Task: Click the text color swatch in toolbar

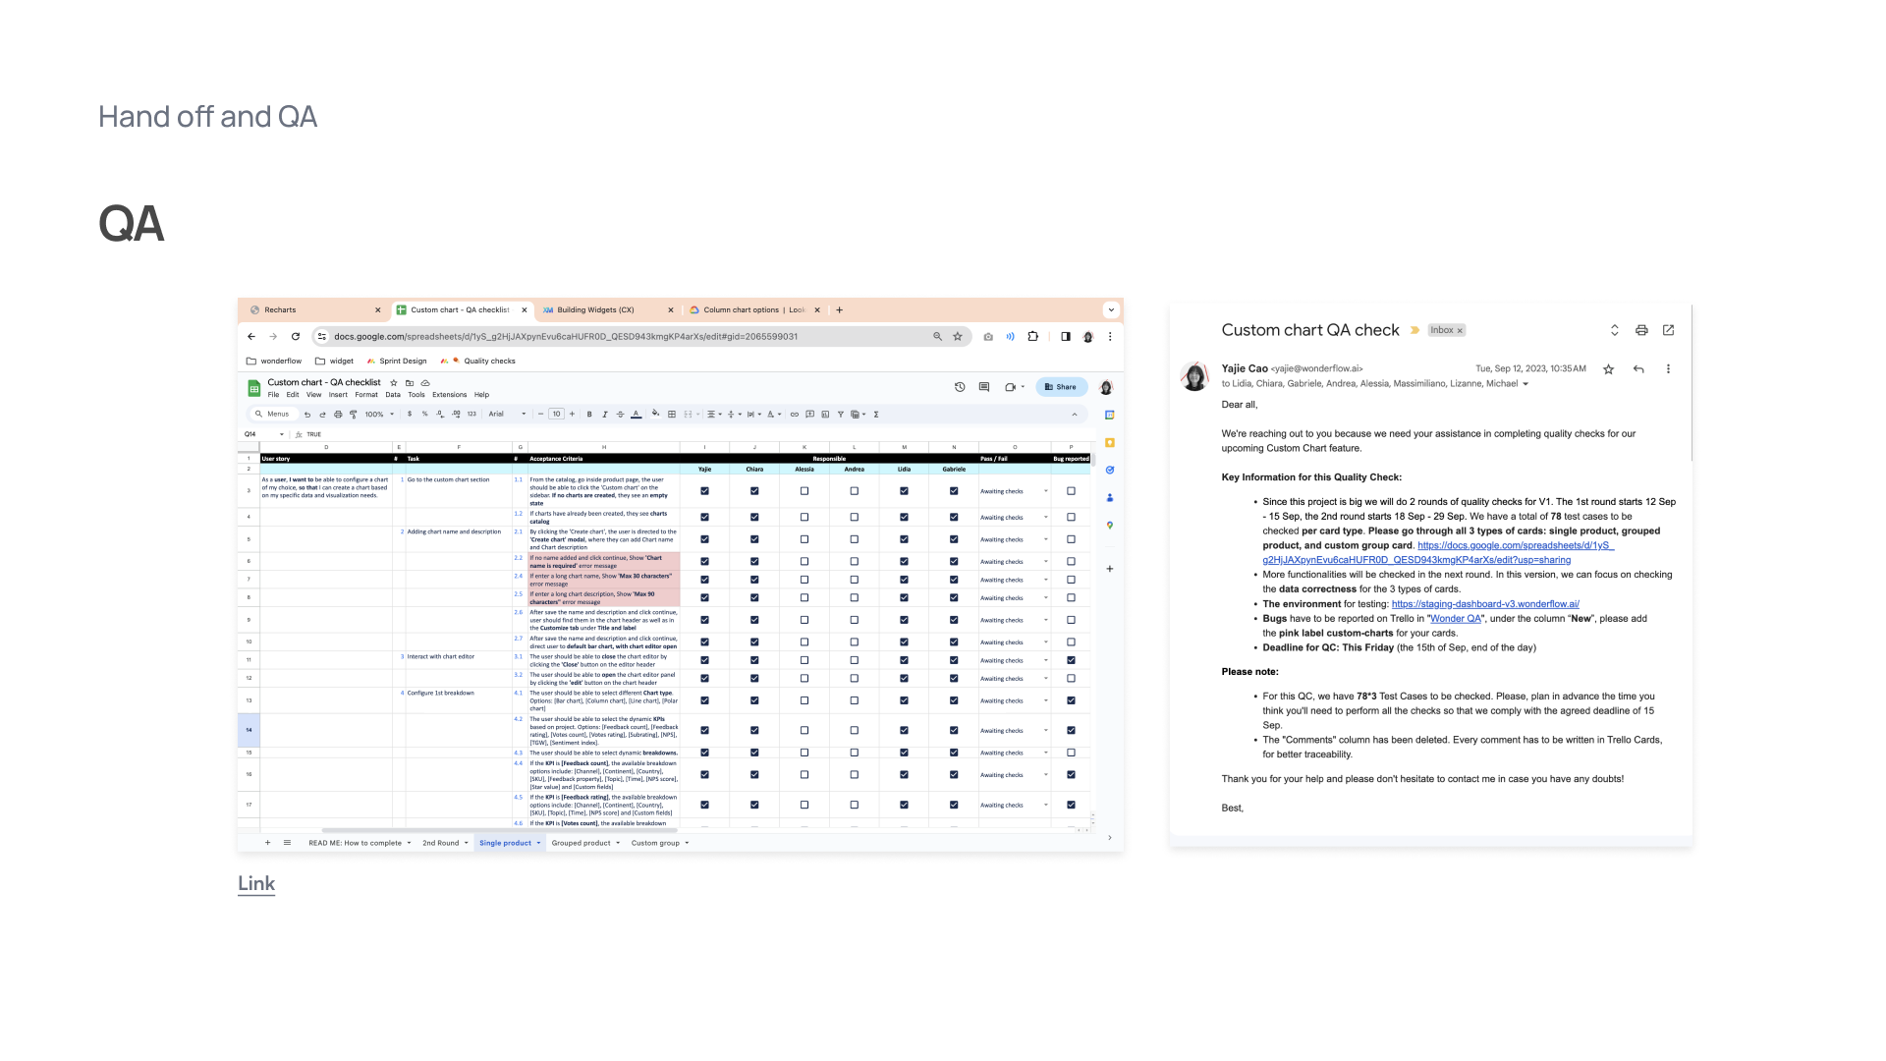Action: point(637,415)
